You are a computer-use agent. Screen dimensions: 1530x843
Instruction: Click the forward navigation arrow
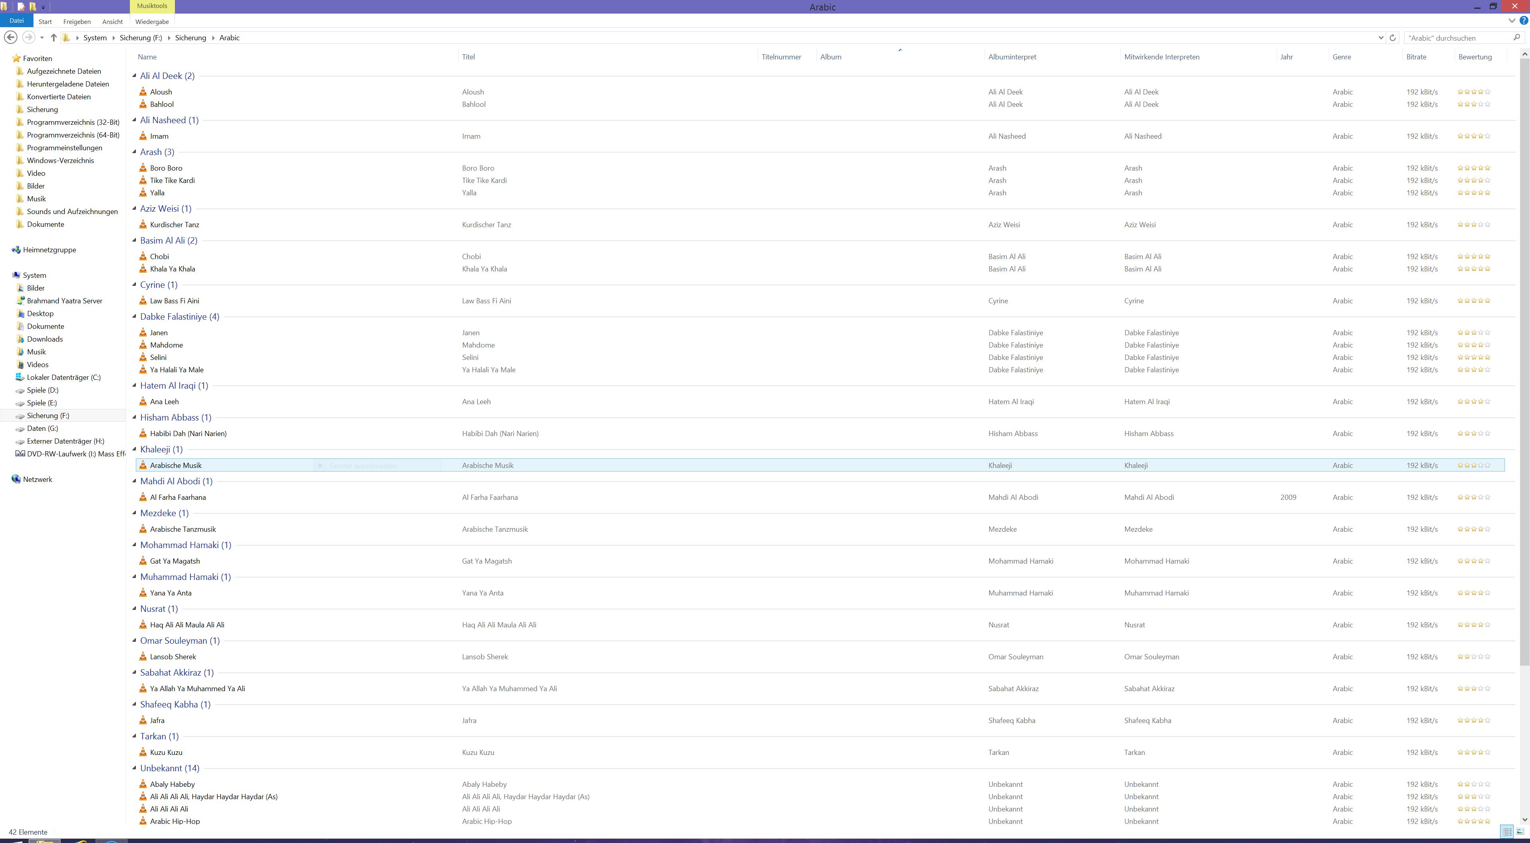coord(28,37)
